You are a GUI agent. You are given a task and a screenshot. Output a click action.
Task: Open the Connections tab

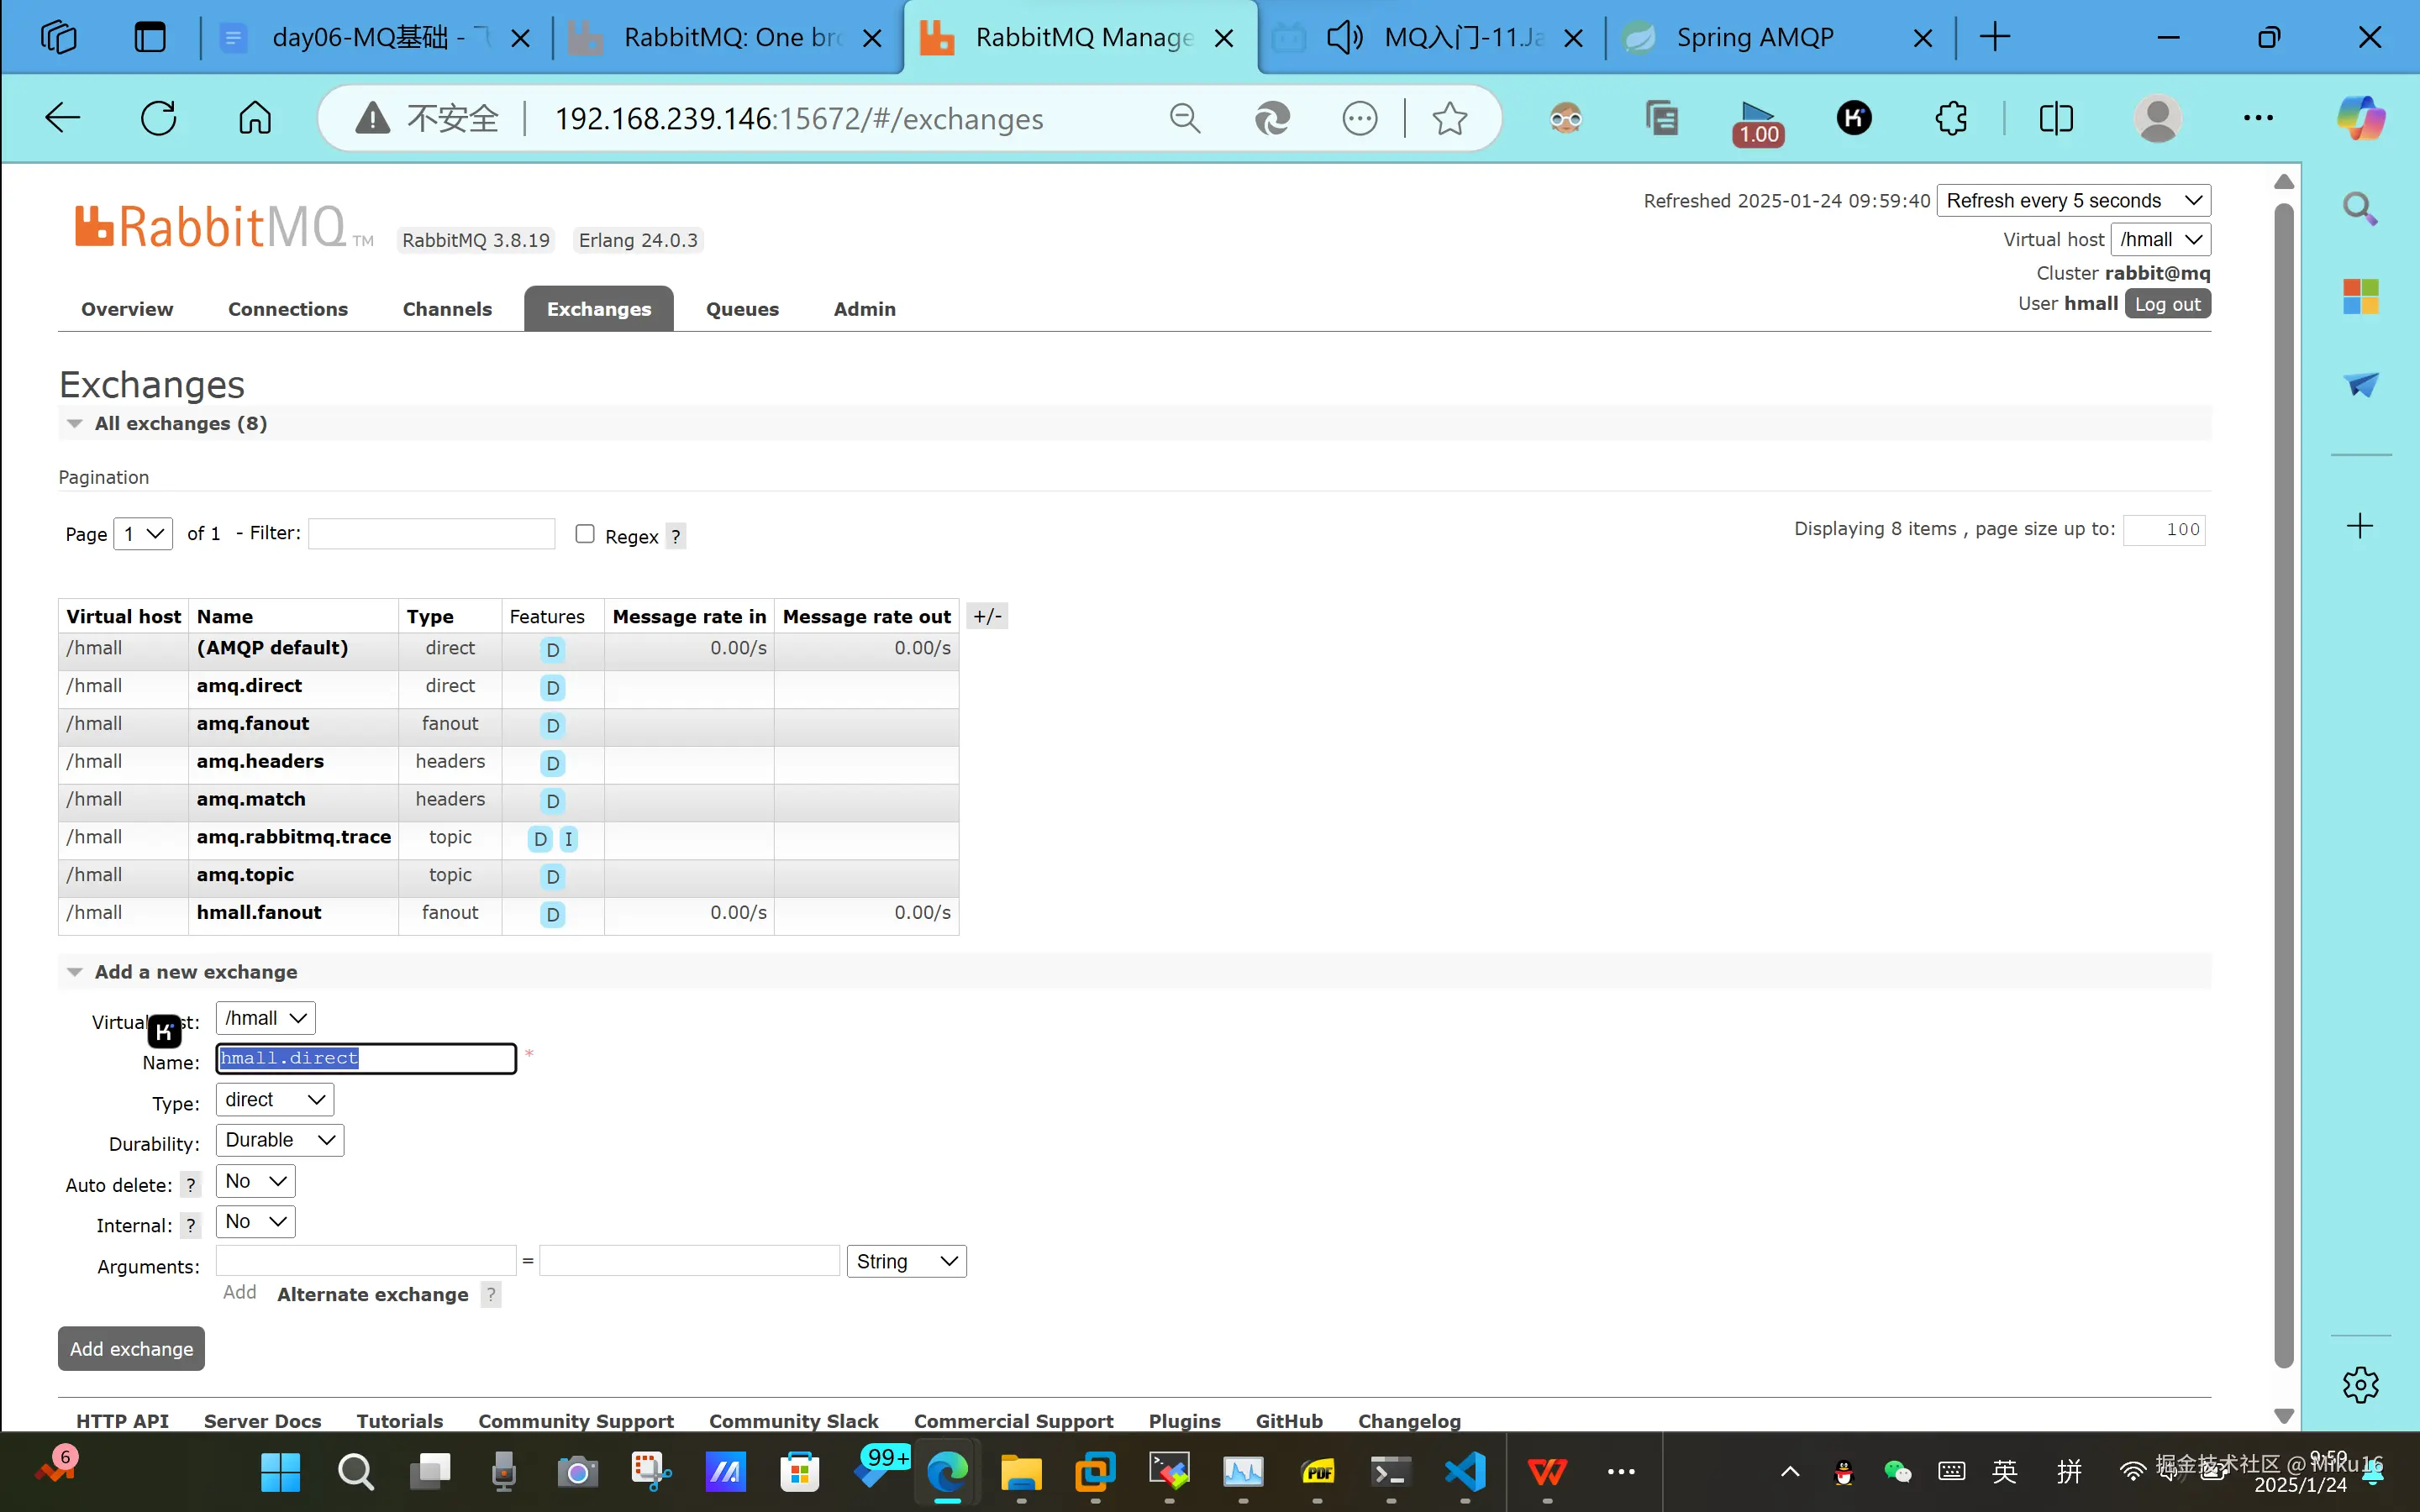[x=288, y=309]
